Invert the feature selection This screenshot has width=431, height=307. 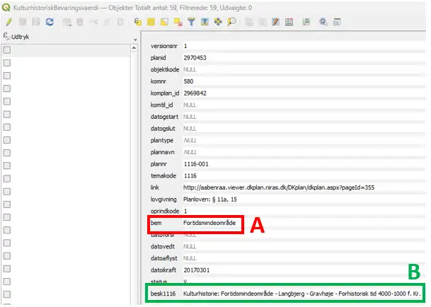[x=164, y=22]
